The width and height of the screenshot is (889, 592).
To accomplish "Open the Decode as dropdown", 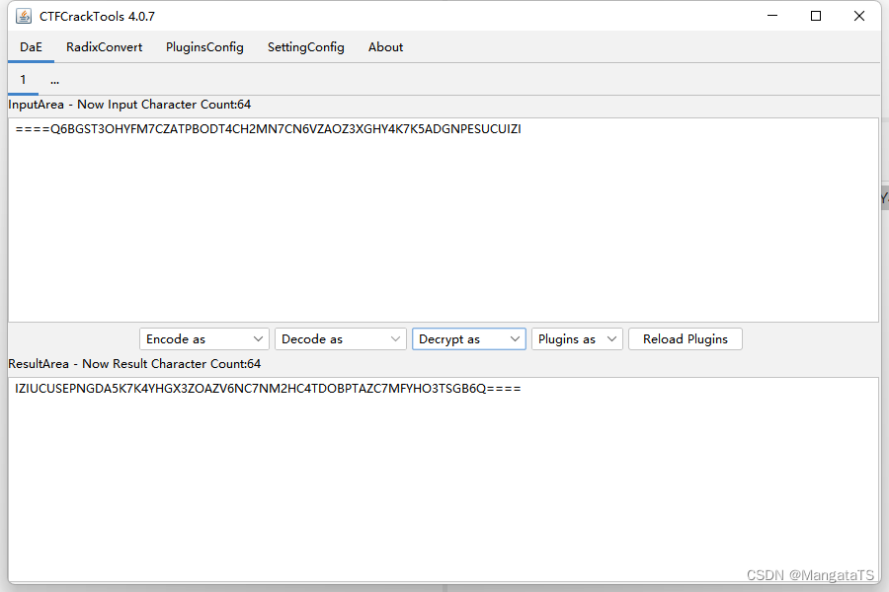I will pos(340,338).
